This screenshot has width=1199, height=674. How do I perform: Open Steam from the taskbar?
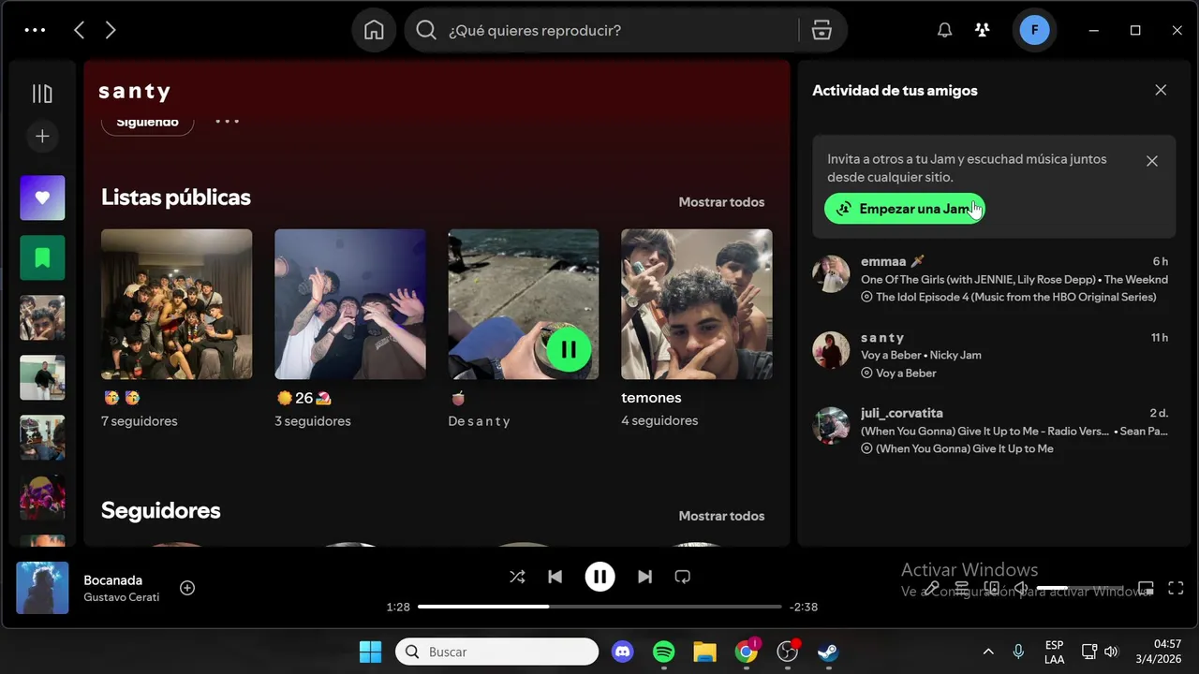(828, 652)
